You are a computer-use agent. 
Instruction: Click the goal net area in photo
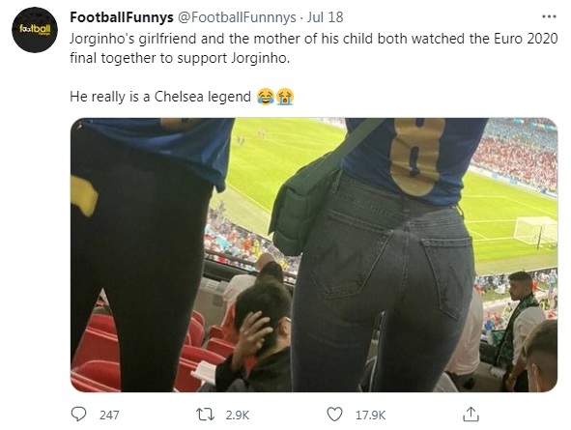[535, 231]
